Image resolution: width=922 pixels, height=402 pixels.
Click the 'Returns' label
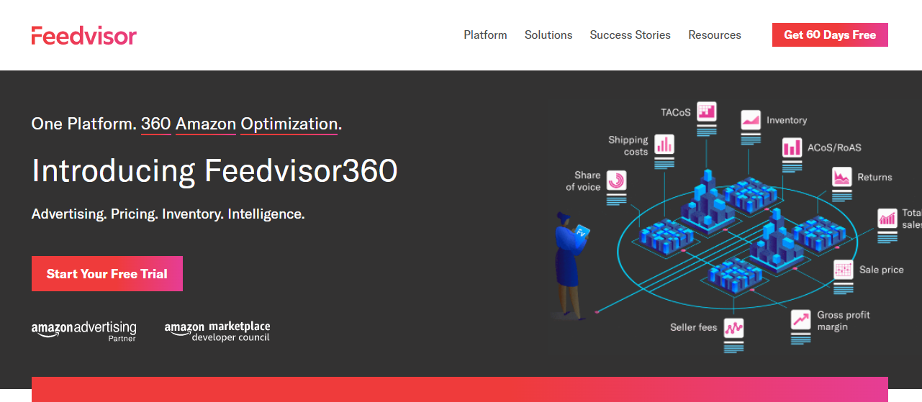pyautogui.click(x=874, y=177)
